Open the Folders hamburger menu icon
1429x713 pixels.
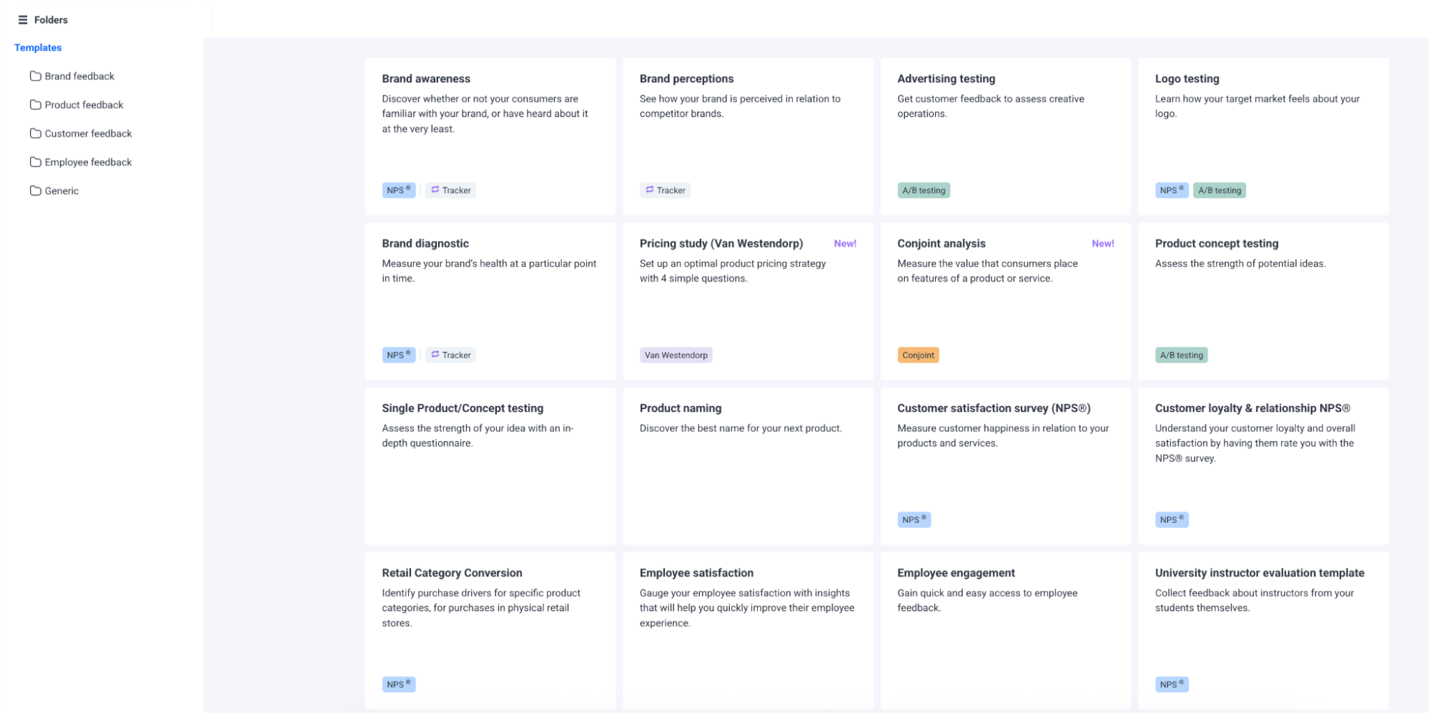pos(22,19)
